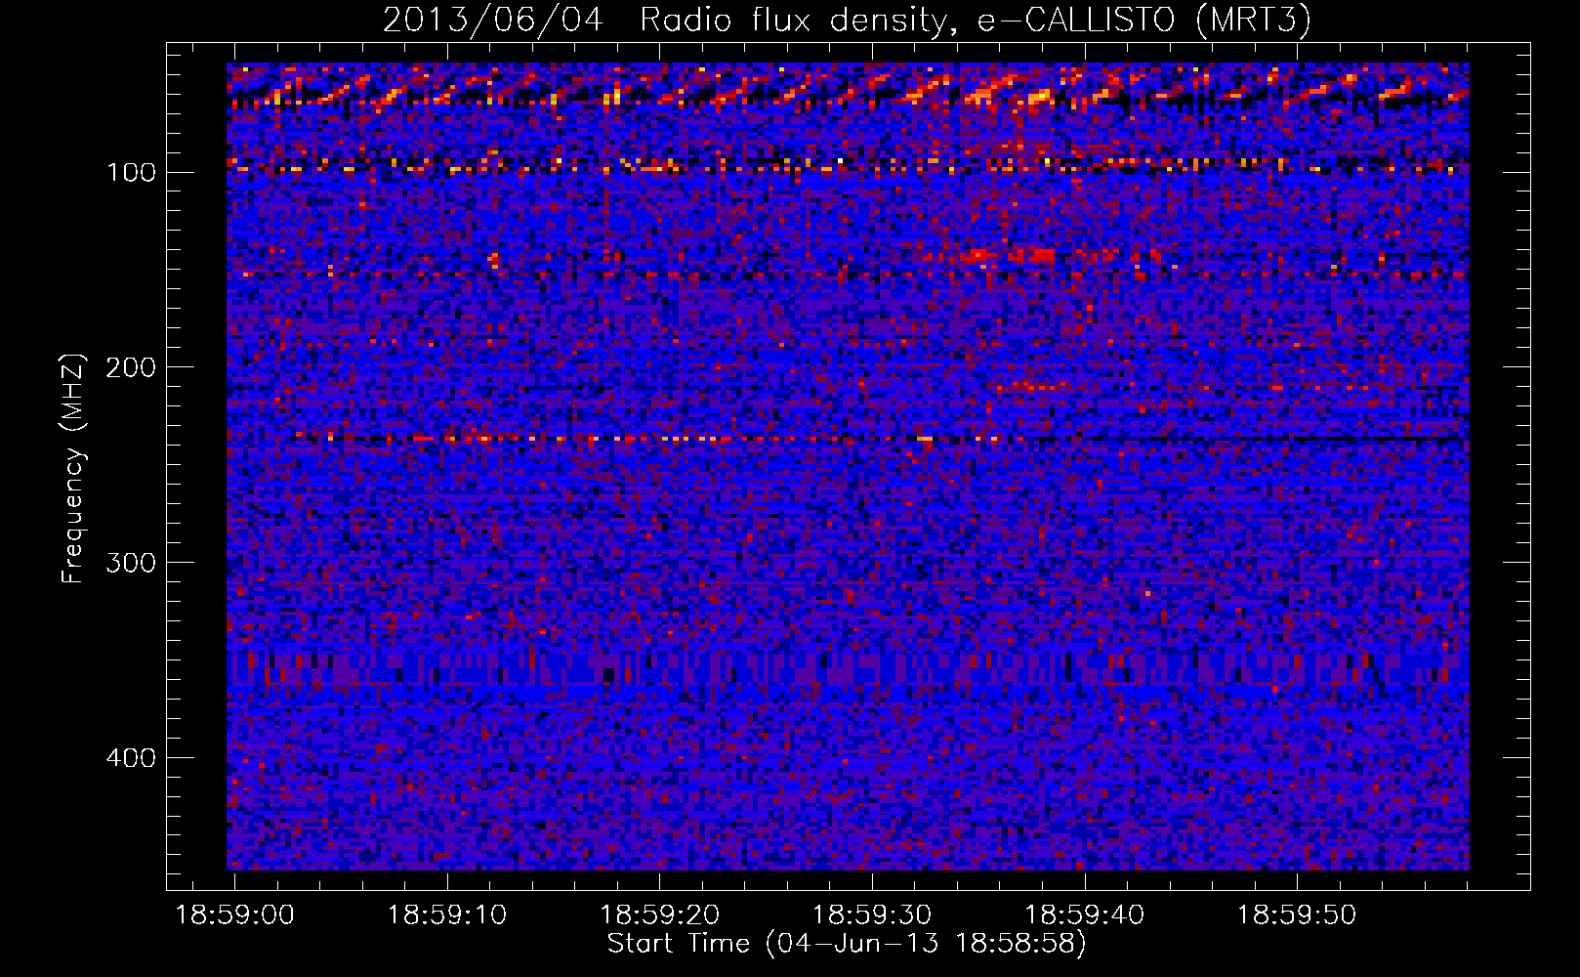The width and height of the screenshot is (1580, 977).
Task: Click the 18:59:00 time tick label
Action: tap(234, 915)
